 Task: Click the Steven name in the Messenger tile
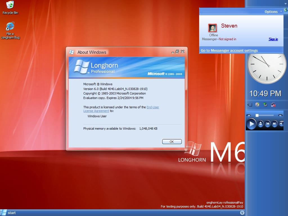point(229,26)
